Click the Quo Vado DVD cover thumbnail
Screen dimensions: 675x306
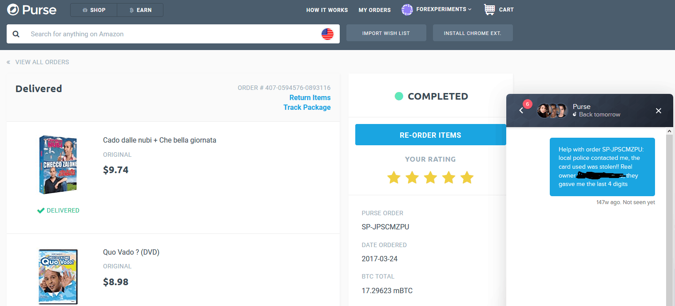point(58,276)
